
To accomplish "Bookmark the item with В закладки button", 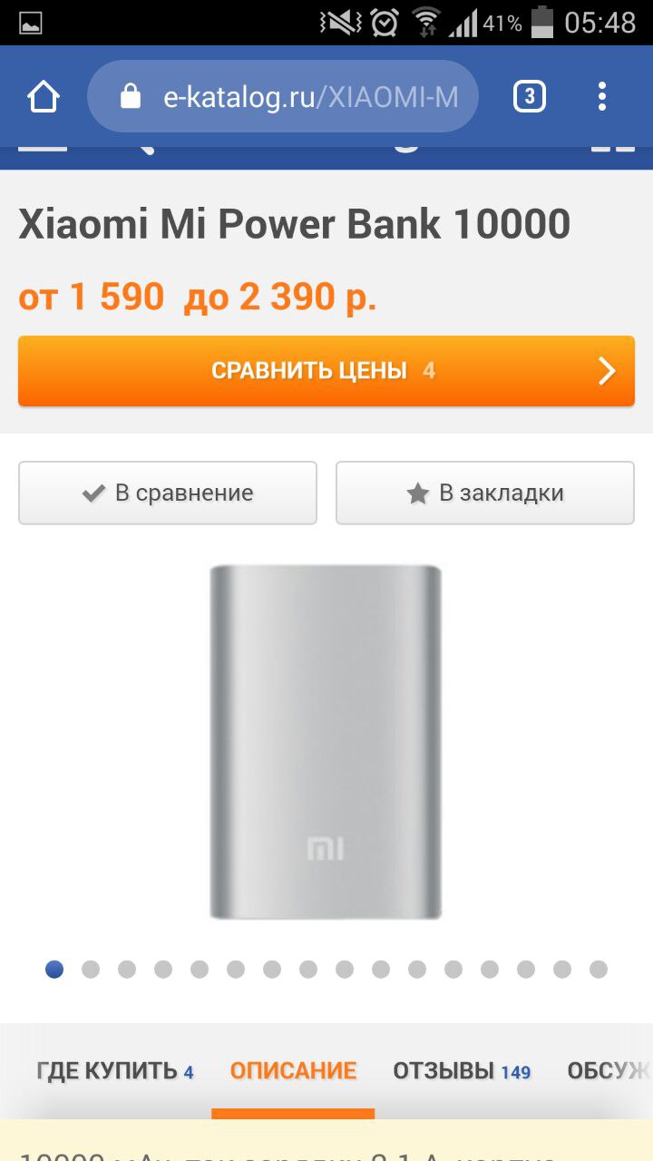I will click(485, 493).
